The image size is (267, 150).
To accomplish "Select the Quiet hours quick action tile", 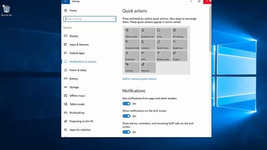I will [x=164, y=45].
